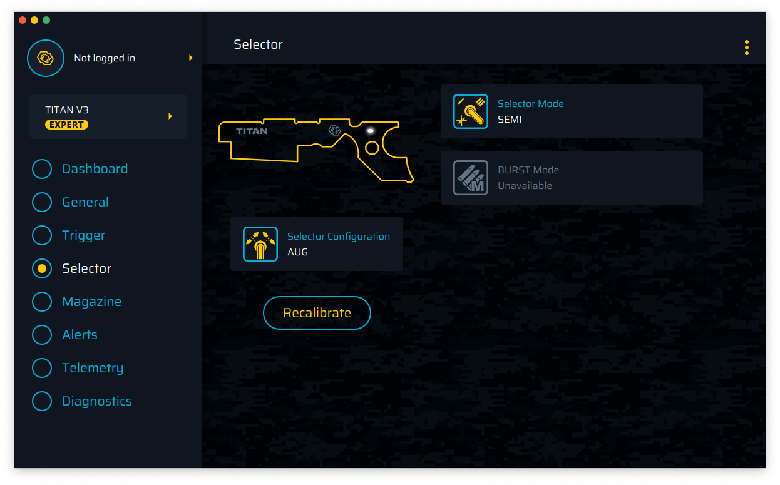Click the BURST Mode bullets icon
This screenshot has height=485, width=780.
(x=470, y=178)
